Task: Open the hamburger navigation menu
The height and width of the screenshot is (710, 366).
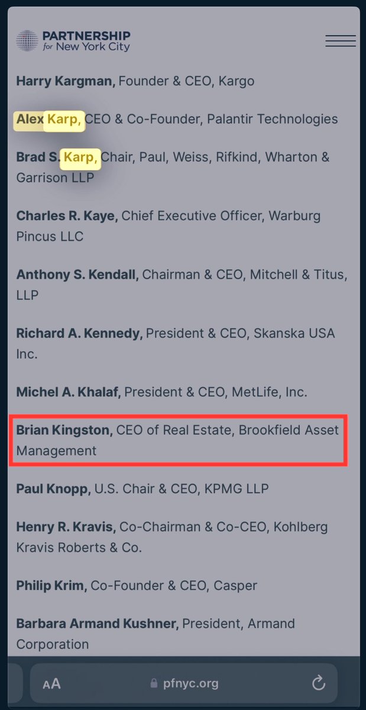Action: click(x=340, y=41)
